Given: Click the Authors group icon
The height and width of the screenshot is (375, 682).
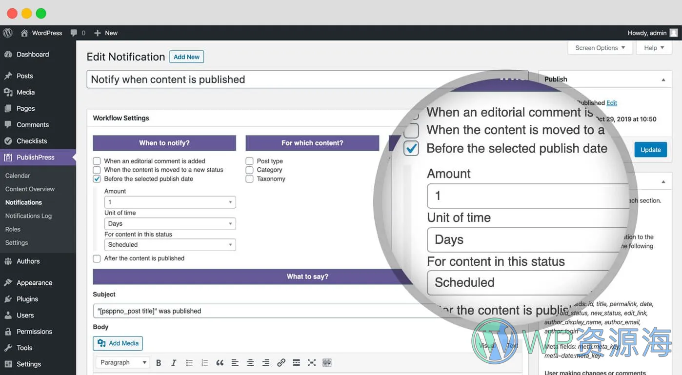Looking at the screenshot, I should pyautogui.click(x=8, y=261).
